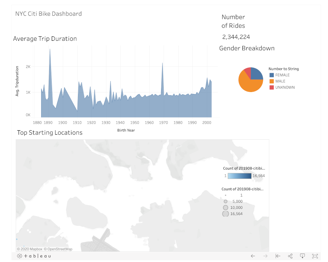Click the Revert view icon
Image resolution: width=328 pixels, height=262 pixels.
[278, 256]
